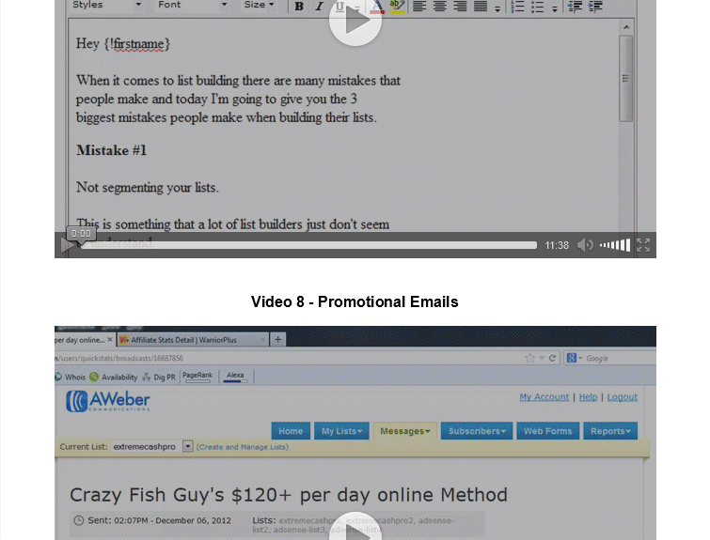This screenshot has width=710, height=540.
Task: Align text left in the editor
Action: (419, 7)
